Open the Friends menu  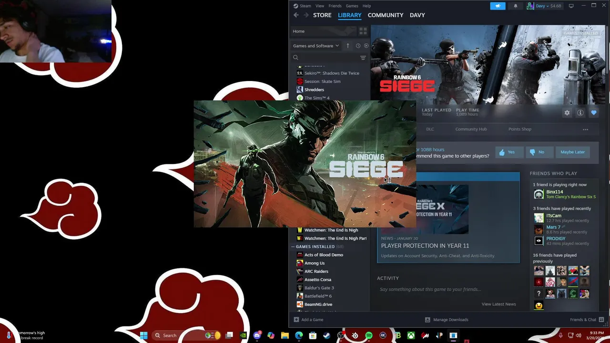click(335, 6)
